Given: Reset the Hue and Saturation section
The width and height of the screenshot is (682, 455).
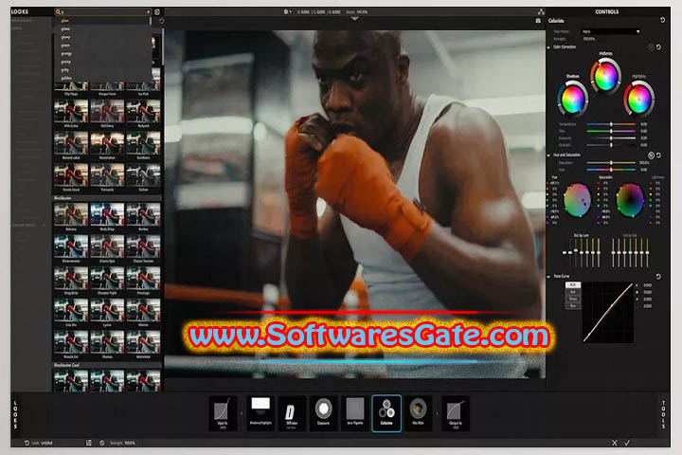Looking at the screenshot, I should [x=658, y=155].
